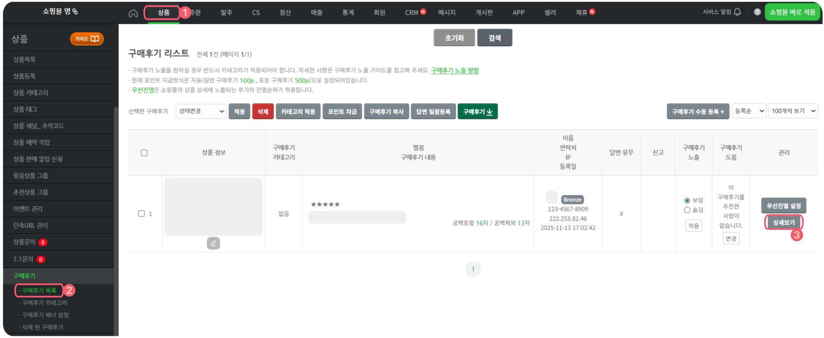Click the edit pencil icon under product image

coord(213,243)
